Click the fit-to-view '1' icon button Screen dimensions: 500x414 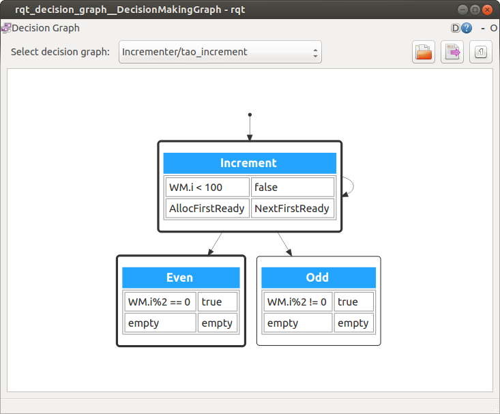point(481,53)
